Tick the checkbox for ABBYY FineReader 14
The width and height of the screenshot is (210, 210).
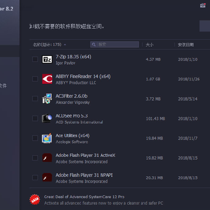tap(35, 79)
